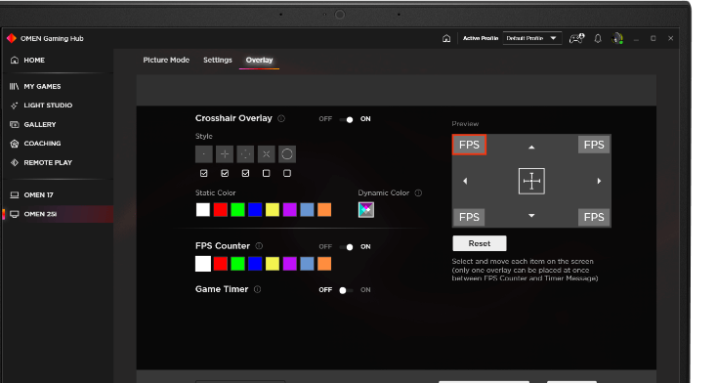Switch to Overlay tab
Viewport: 717px width, 383px height.
click(259, 60)
